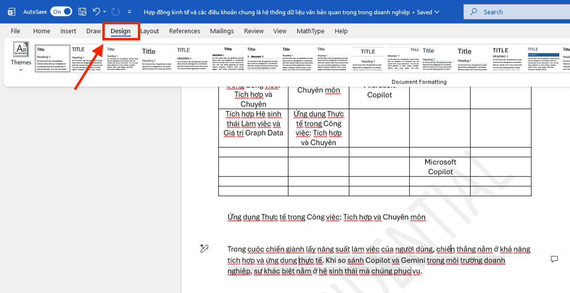Go to the MathType tab
Screen dimensions: 570x293
310,31
